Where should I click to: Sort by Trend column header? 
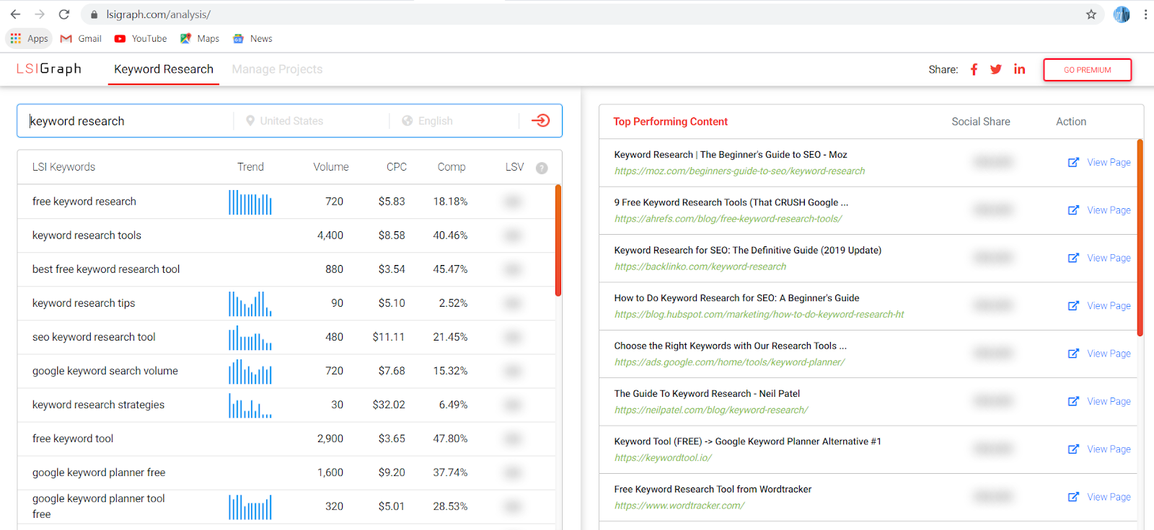click(x=250, y=167)
